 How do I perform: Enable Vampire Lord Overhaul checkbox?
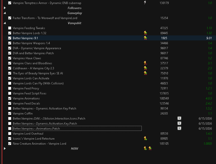point(10,133)
